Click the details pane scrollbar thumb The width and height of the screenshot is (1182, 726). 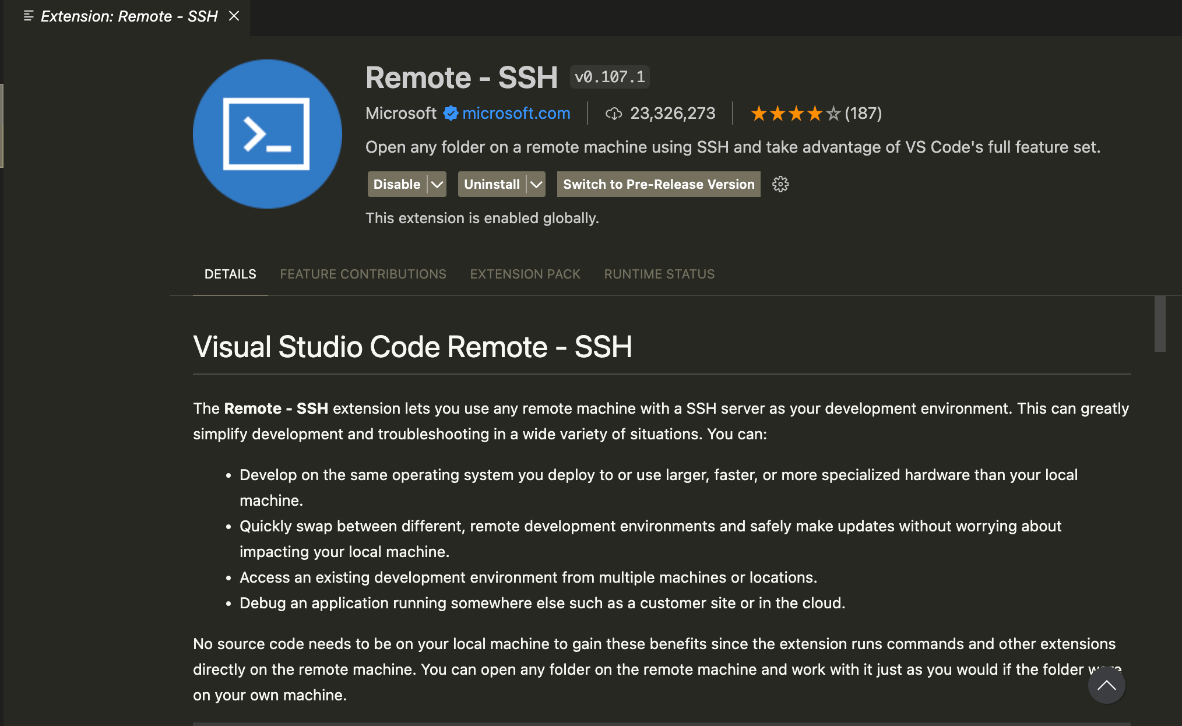pos(1160,324)
